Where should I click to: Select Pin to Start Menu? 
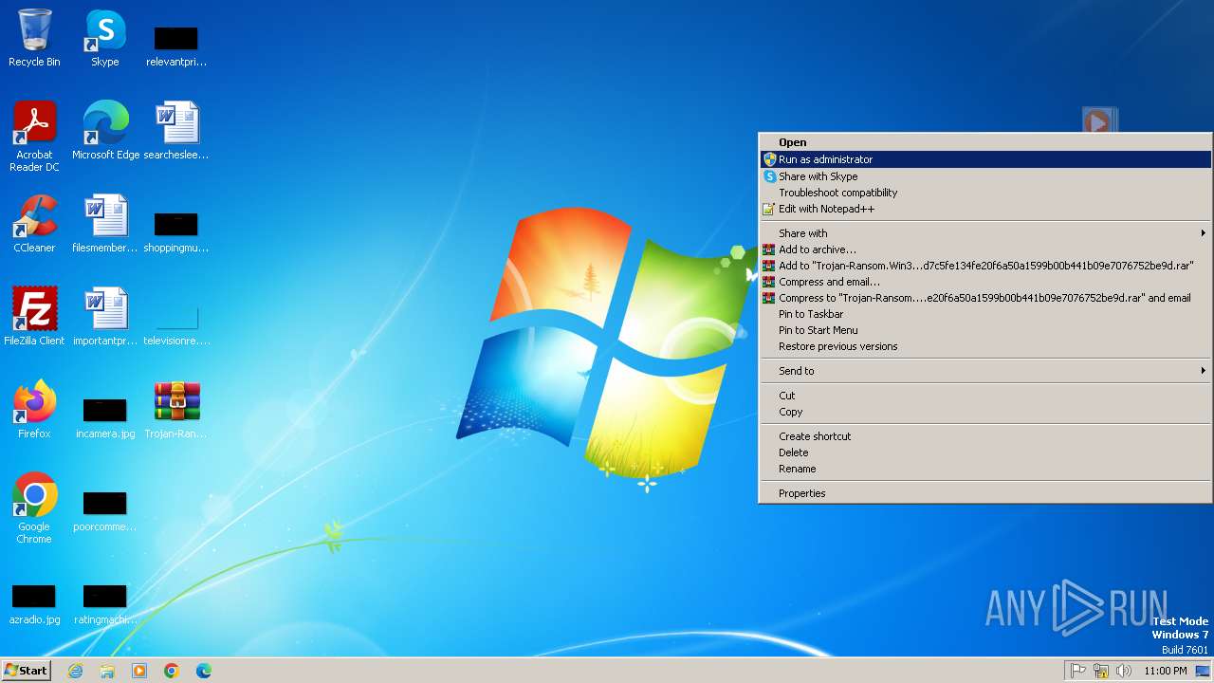985,330
